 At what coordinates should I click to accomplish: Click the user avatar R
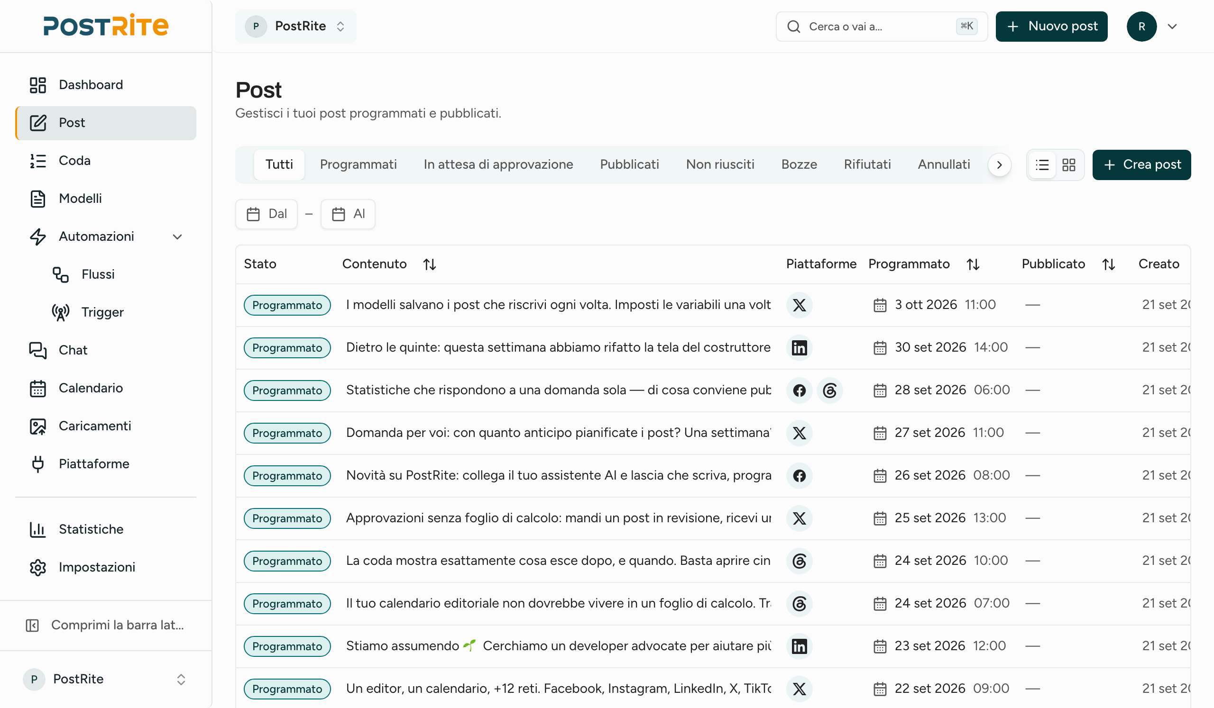(x=1141, y=27)
